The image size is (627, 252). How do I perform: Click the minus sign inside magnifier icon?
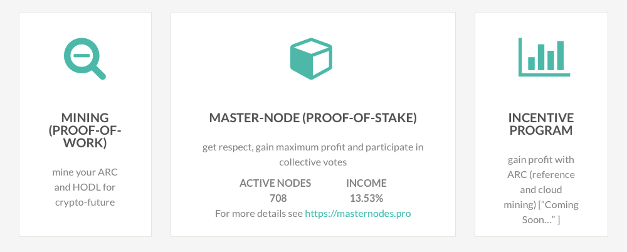click(82, 55)
